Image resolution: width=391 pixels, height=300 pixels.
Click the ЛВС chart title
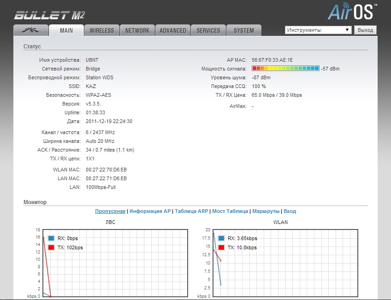(x=110, y=222)
